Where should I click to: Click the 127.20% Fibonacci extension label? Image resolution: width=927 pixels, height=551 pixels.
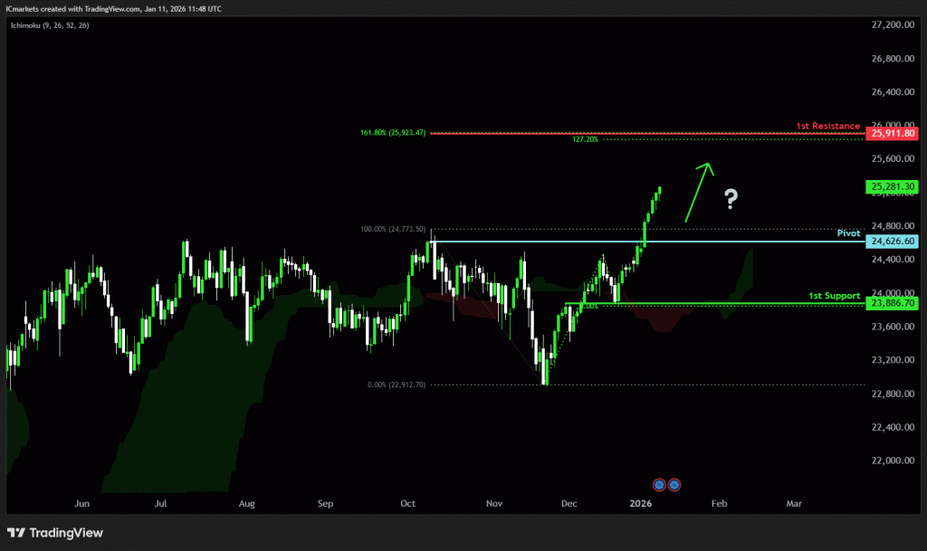point(584,140)
